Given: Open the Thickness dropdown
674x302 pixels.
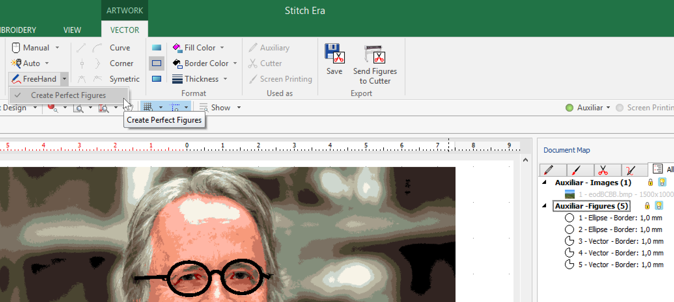Looking at the screenshot, I should pyautogui.click(x=225, y=79).
